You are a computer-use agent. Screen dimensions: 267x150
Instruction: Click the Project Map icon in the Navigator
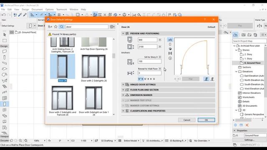point(235,35)
